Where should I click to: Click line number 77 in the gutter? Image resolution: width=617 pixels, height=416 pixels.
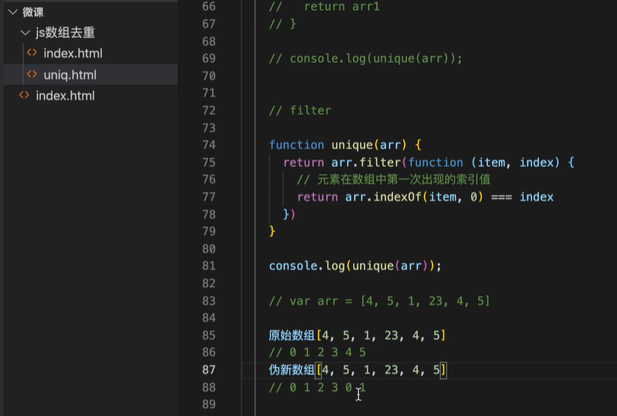(x=208, y=197)
